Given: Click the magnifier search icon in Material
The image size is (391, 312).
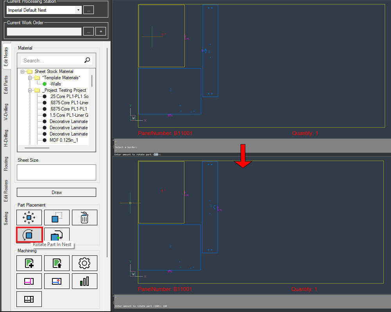Looking at the screenshot, I should click(87, 60).
